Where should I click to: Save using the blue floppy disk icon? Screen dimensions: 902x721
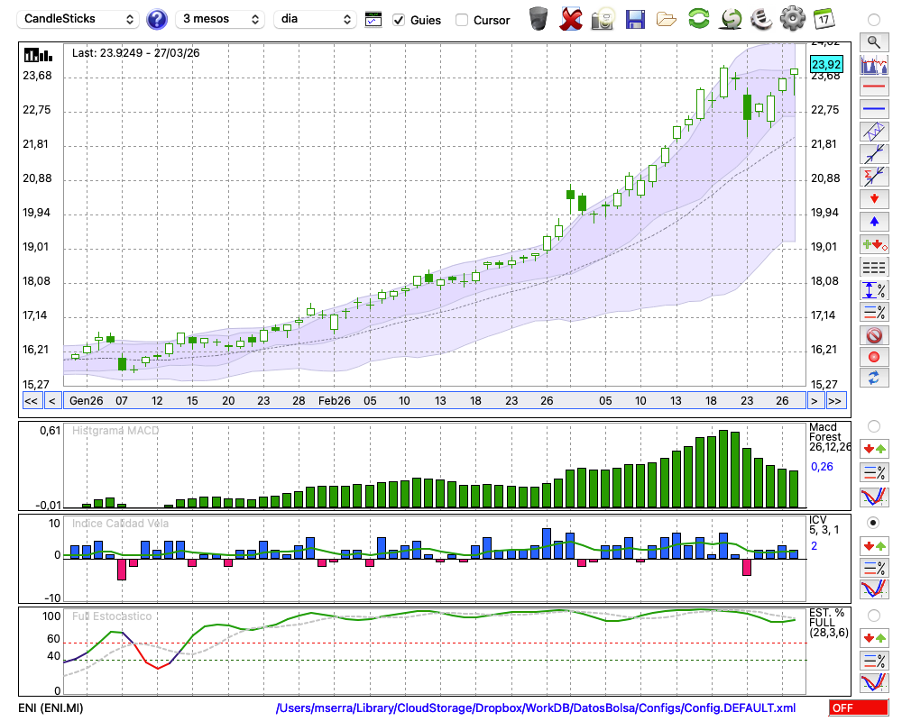(x=635, y=19)
